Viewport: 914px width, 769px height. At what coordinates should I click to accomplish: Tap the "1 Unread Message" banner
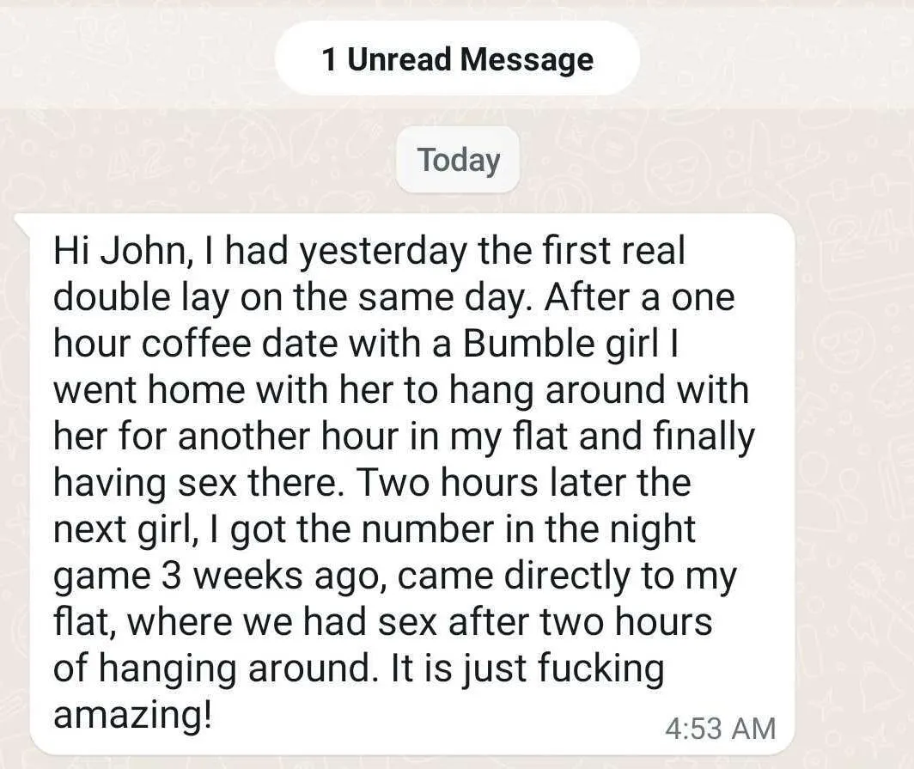[457, 59]
